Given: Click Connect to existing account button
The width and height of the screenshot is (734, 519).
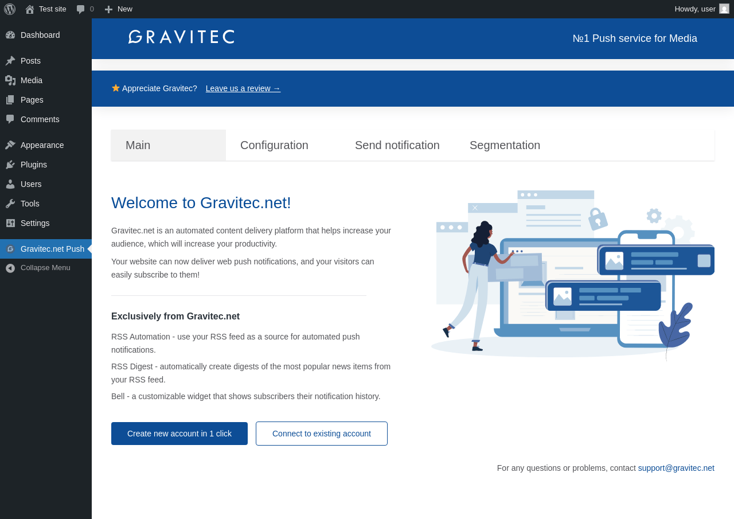Looking at the screenshot, I should click(x=322, y=434).
